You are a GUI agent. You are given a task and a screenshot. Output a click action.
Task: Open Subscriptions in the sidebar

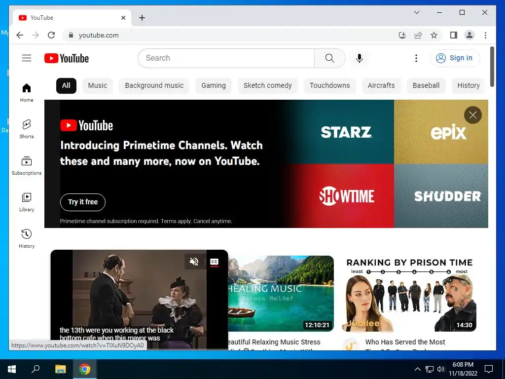pyautogui.click(x=27, y=165)
